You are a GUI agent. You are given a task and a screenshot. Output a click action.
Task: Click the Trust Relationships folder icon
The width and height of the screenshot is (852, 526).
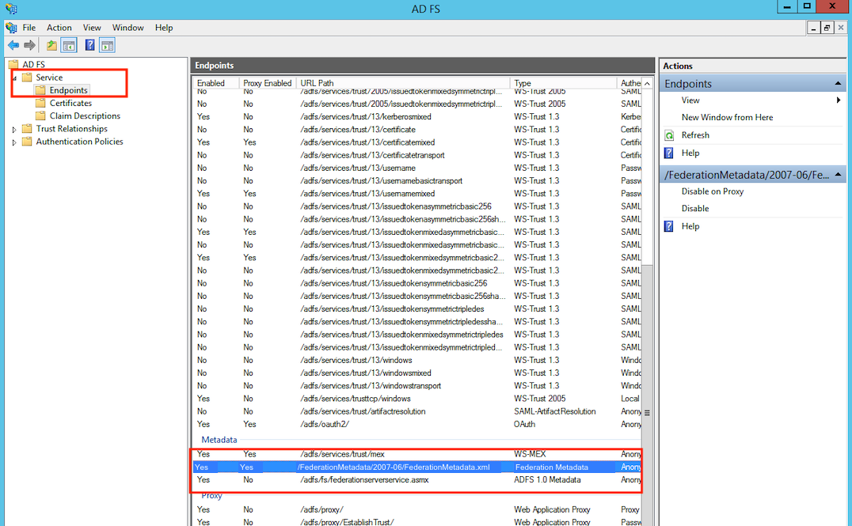coord(27,129)
